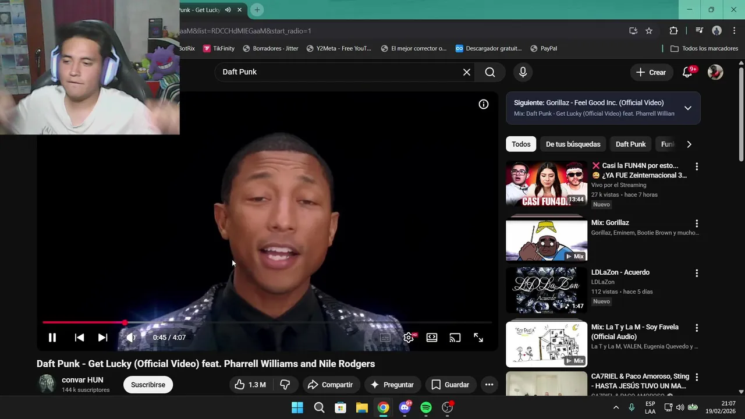The height and width of the screenshot is (419, 745).
Task: Open the LDLaZon - Acuerdo video title
Action: pos(620,272)
